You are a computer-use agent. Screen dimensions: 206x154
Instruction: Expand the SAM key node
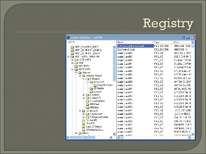(72, 63)
